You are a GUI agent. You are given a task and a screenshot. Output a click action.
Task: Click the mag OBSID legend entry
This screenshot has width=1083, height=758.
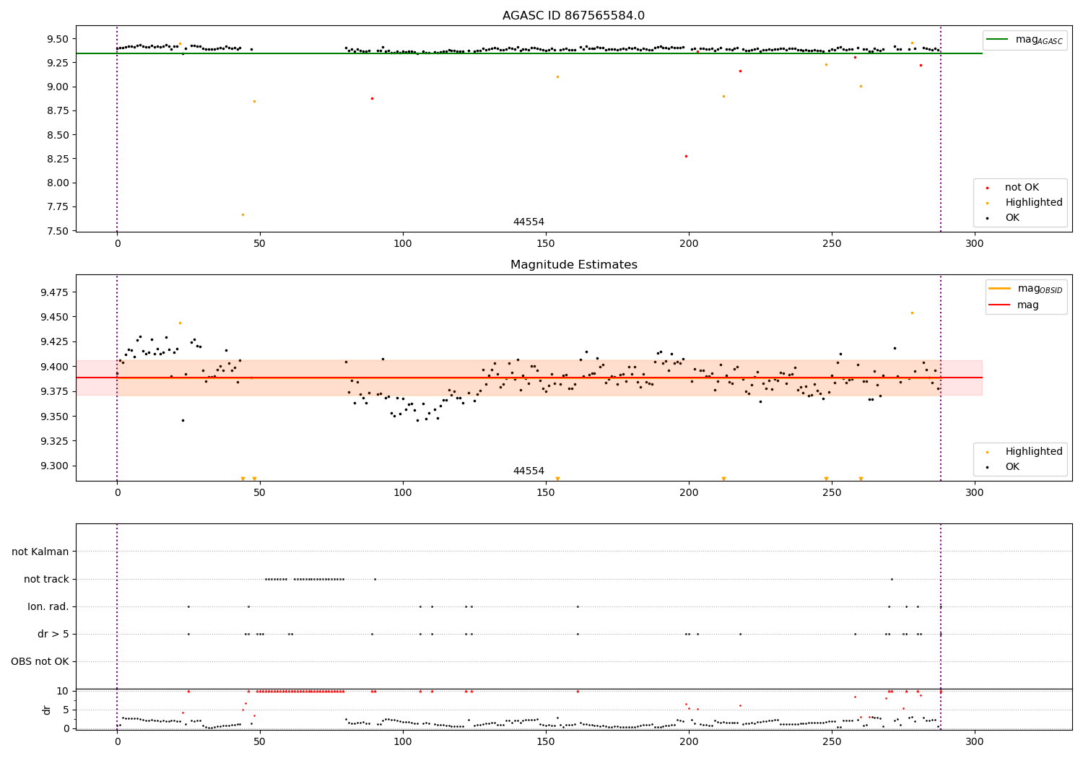coord(1025,289)
